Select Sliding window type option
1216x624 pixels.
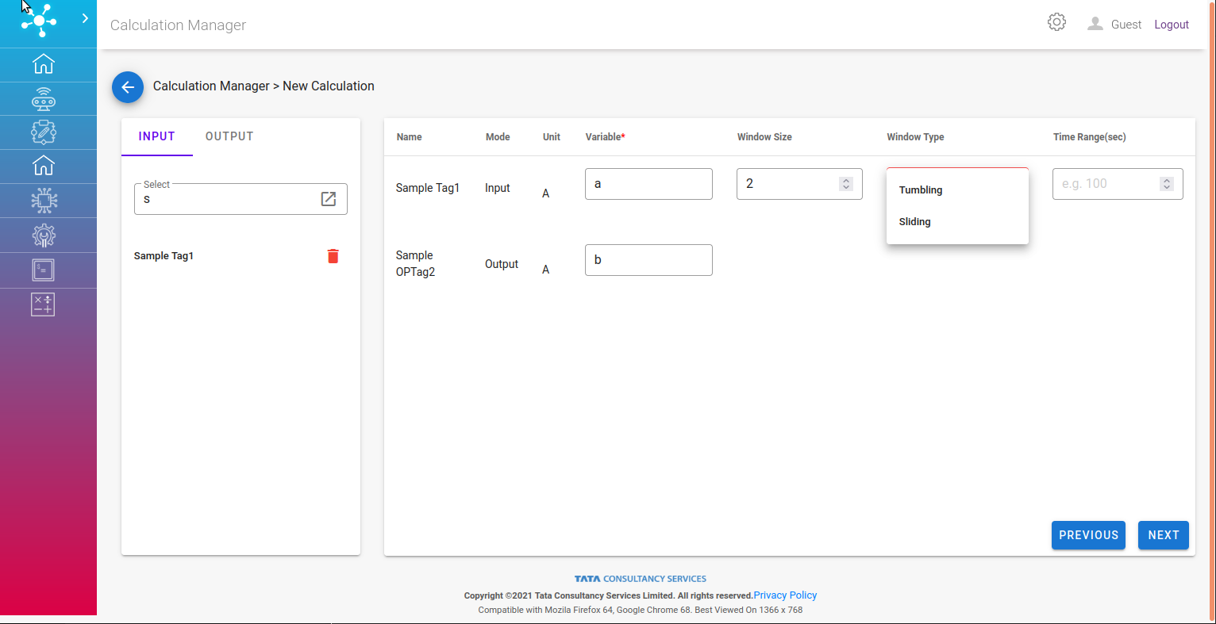(957, 222)
